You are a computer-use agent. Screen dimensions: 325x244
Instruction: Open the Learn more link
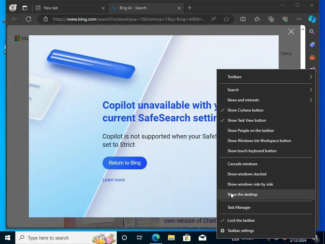coord(114,180)
